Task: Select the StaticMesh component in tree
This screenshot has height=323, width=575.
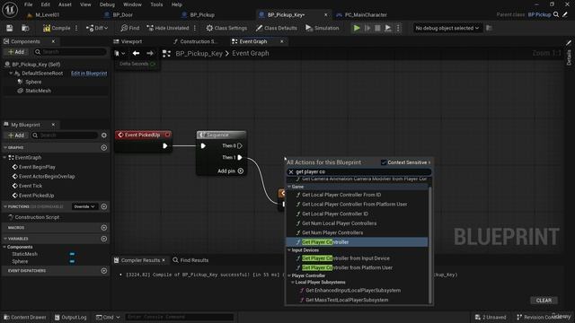Action: (38, 91)
